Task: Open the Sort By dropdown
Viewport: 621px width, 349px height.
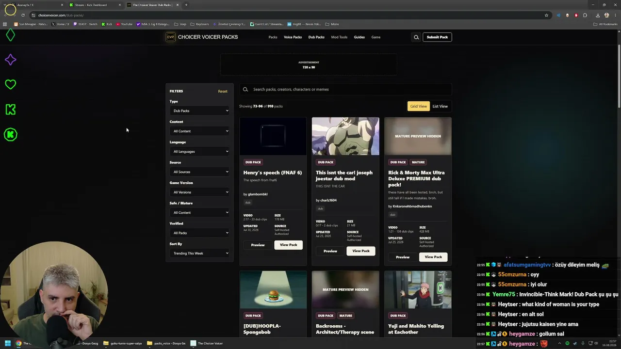Action: click(200, 254)
